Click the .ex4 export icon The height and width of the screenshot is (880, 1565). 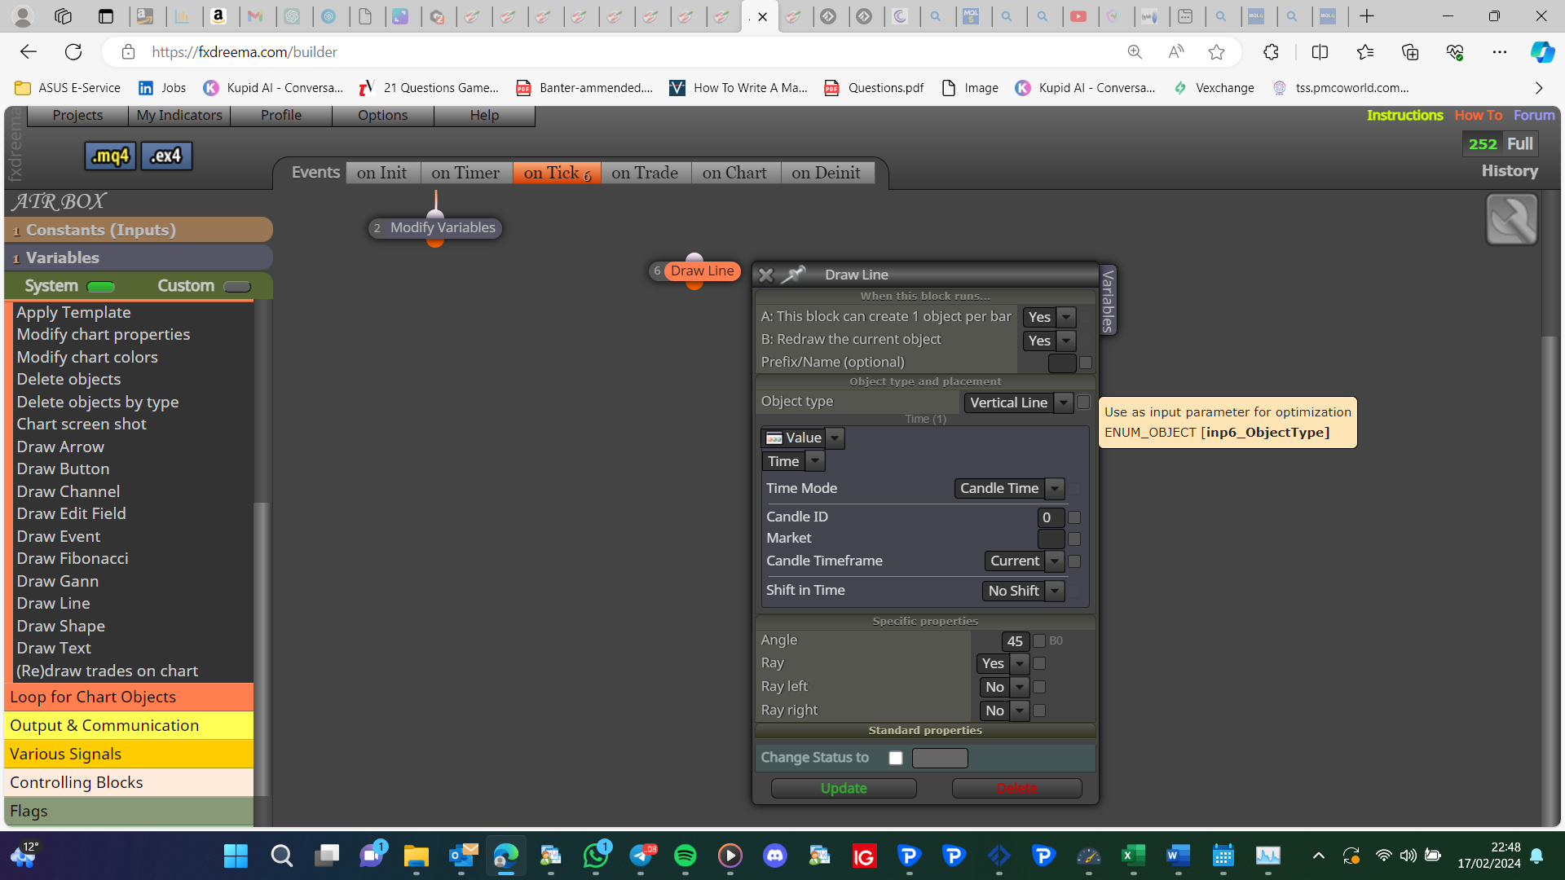click(166, 156)
